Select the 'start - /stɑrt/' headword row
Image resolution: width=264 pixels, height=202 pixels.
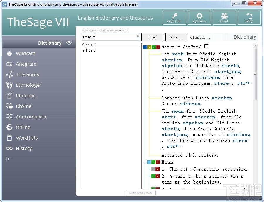click(181, 47)
